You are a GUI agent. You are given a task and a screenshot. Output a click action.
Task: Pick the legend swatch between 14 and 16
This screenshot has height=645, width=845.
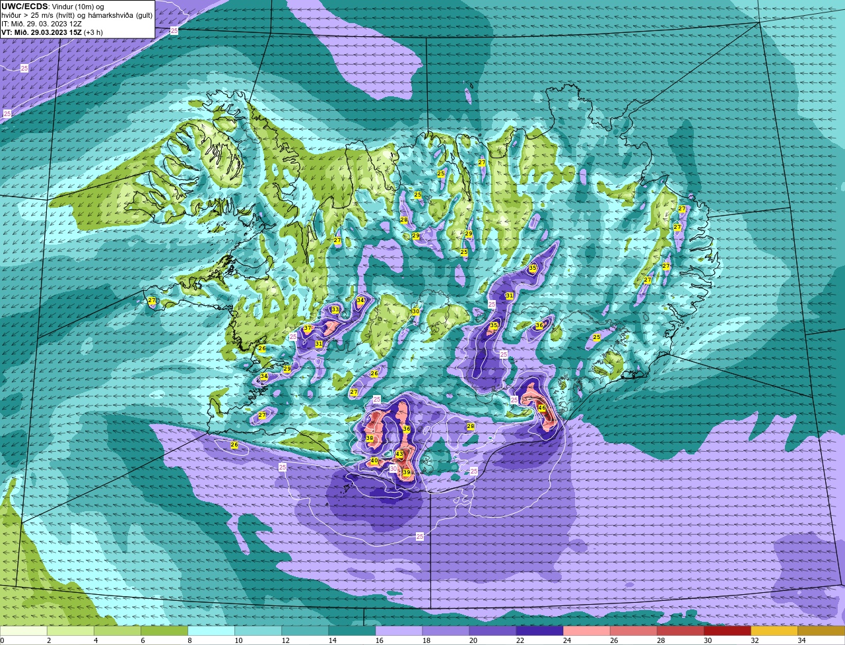(352, 631)
